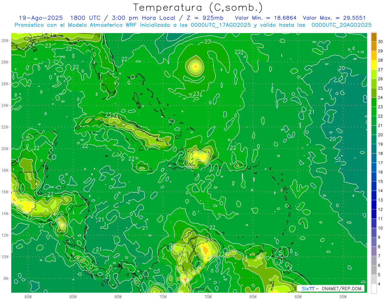Click the blue legend swatch between 16 and 17
Screen dimensions: 389x301
pyautogui.click(x=374, y=167)
